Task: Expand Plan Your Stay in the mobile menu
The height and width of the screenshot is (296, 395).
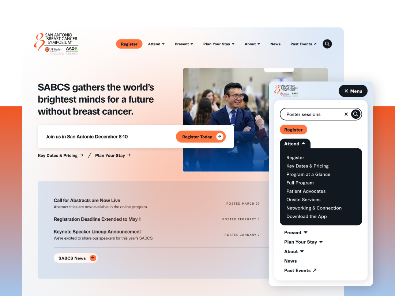Action: coord(303,242)
